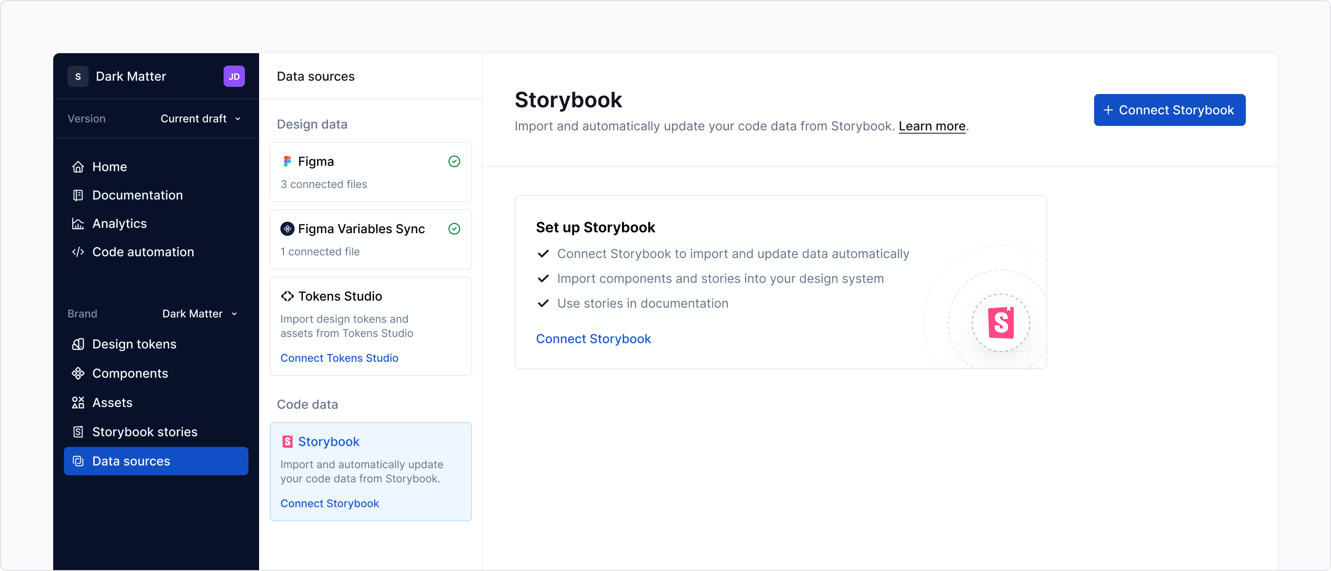Click the Connect Storybook button
The height and width of the screenshot is (571, 1331).
[1169, 110]
